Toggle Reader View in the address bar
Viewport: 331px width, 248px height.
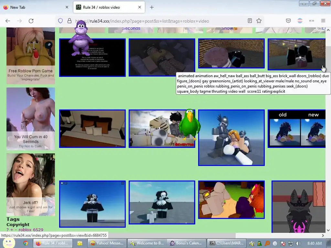(x=250, y=21)
